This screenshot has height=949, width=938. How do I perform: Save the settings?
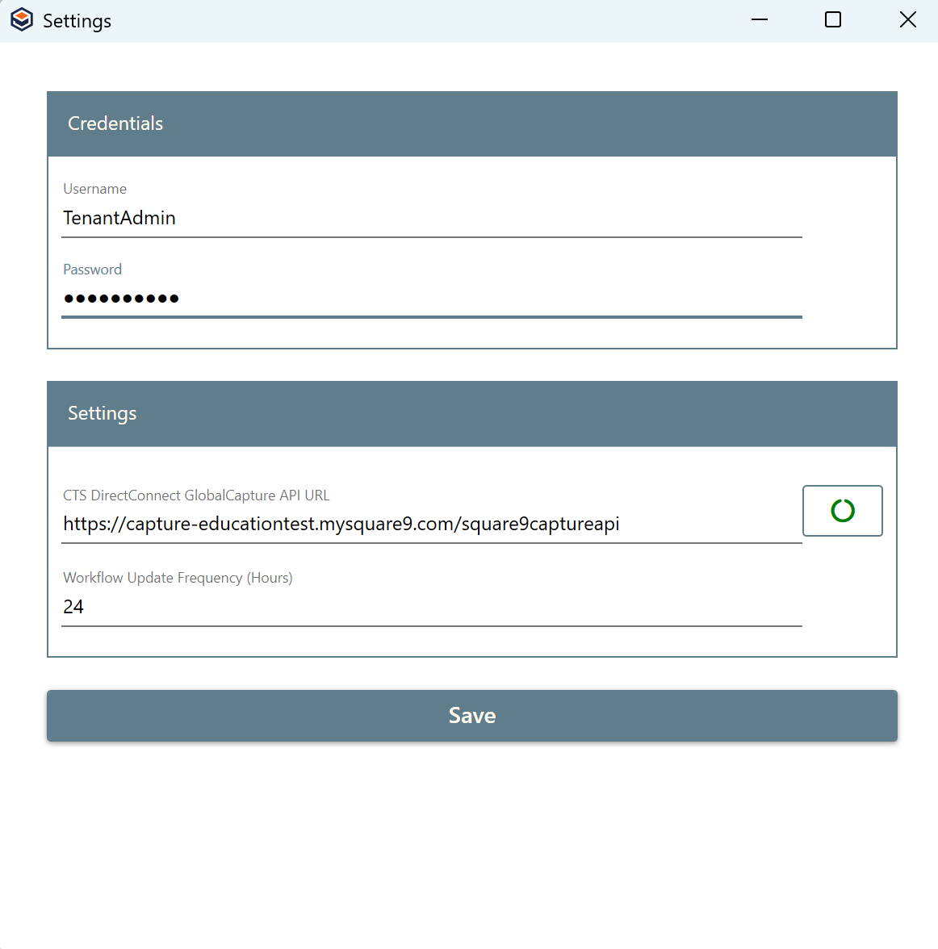pyautogui.click(x=471, y=716)
